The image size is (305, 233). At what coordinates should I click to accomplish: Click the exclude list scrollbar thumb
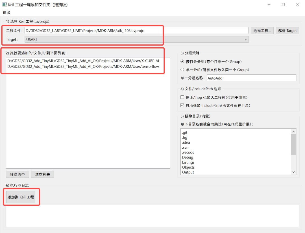[293, 145]
